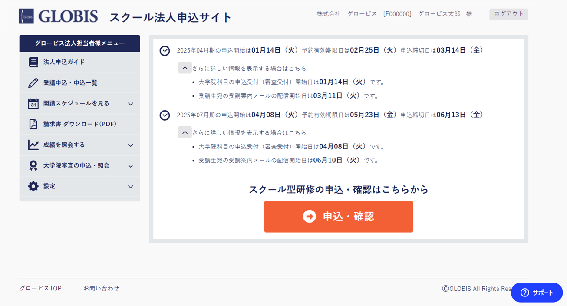567x306 pixels.
Task: Collapse details under 2025年07月期 notice
Action: coord(185,132)
